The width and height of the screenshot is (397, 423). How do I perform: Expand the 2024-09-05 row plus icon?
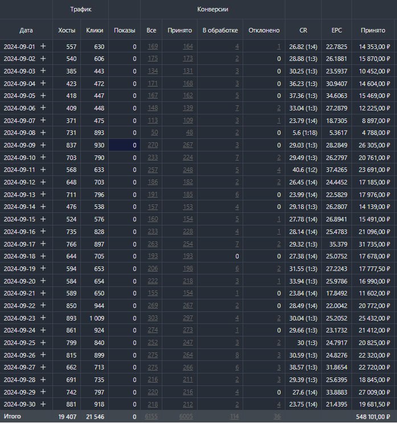[43, 96]
